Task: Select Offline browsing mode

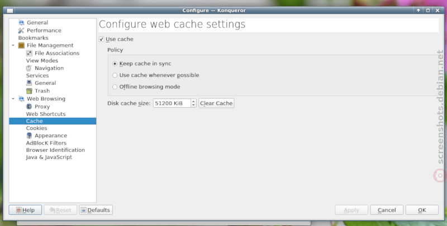Action: (x=115, y=87)
